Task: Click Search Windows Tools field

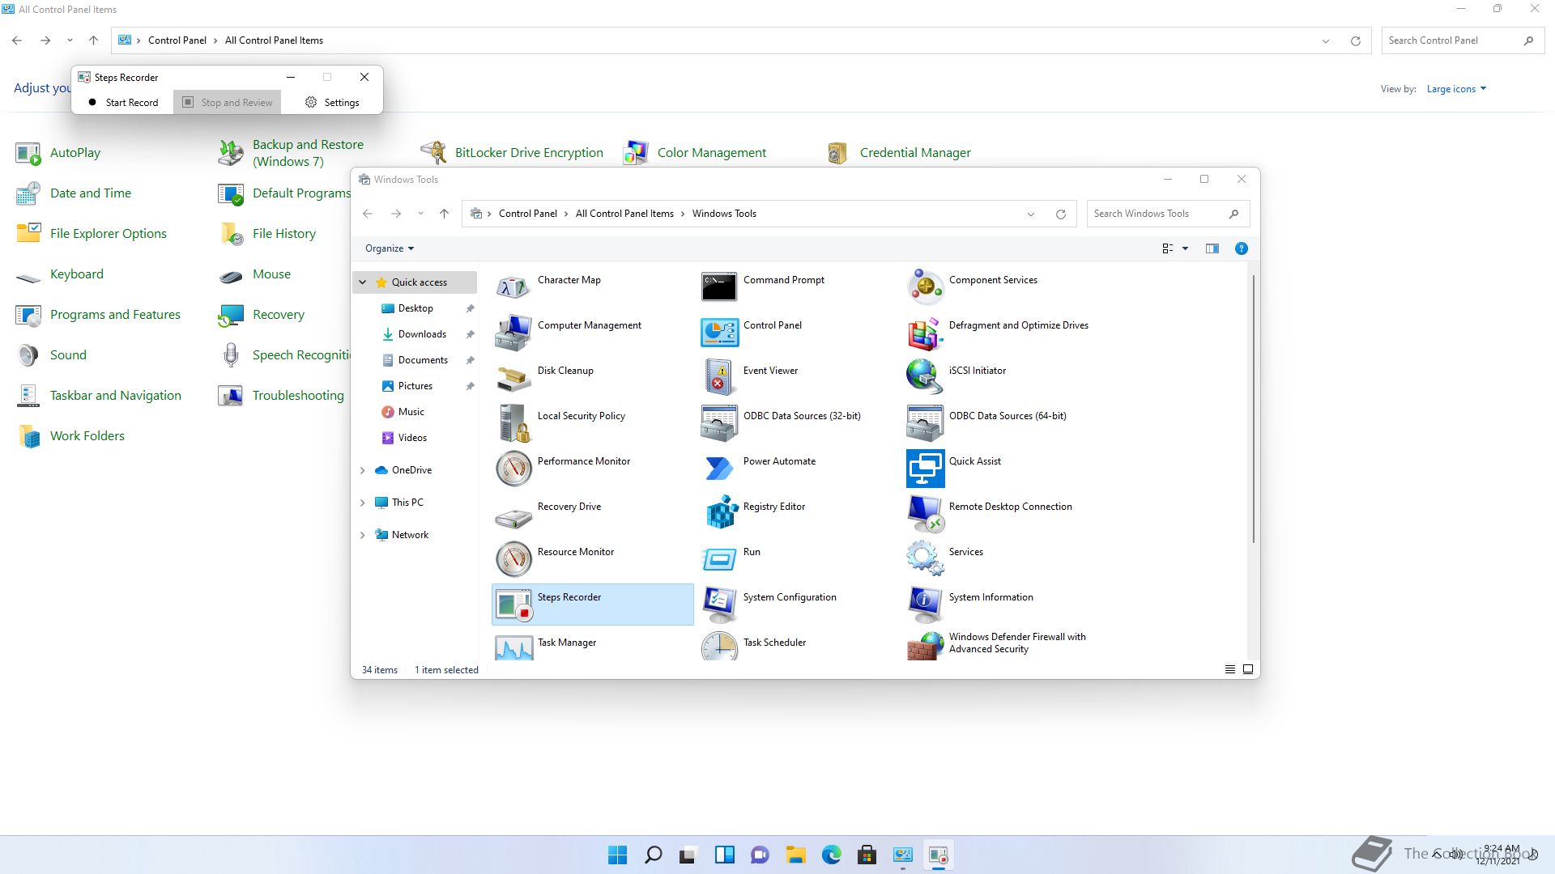Action: click(1168, 214)
